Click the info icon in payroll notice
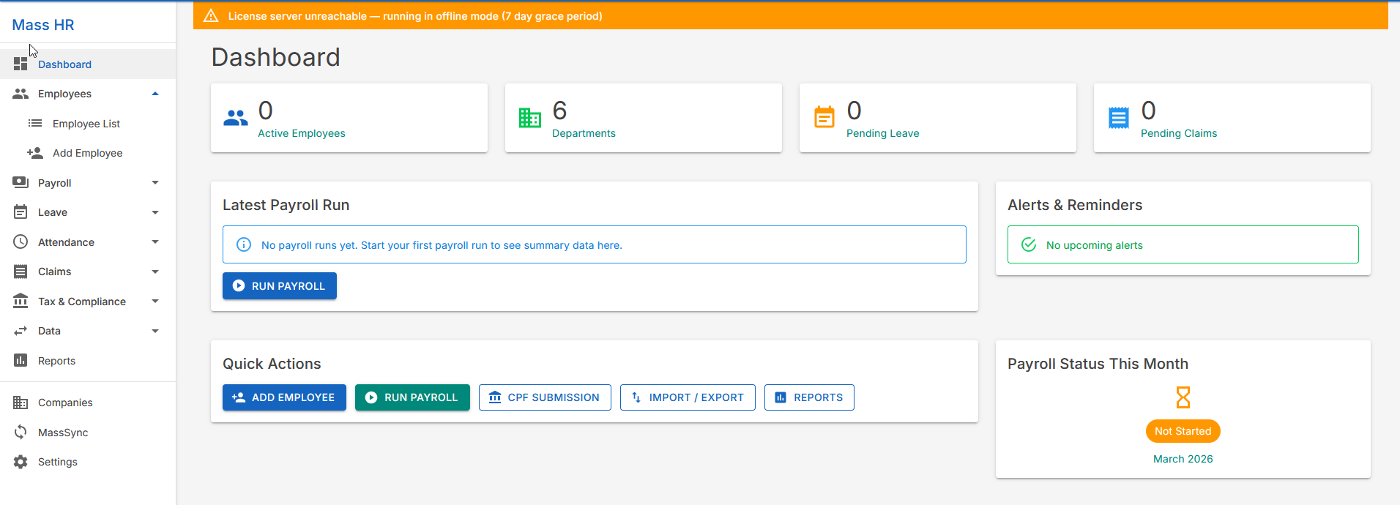 pos(244,244)
